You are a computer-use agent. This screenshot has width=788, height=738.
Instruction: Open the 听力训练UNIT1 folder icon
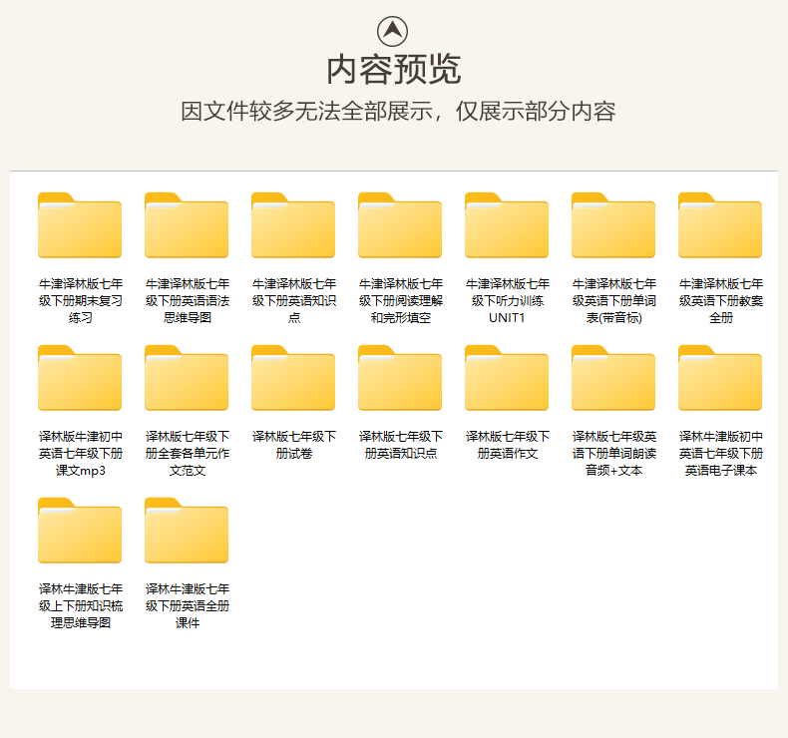(507, 225)
